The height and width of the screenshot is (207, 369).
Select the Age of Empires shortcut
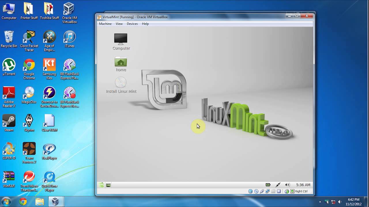click(49, 41)
